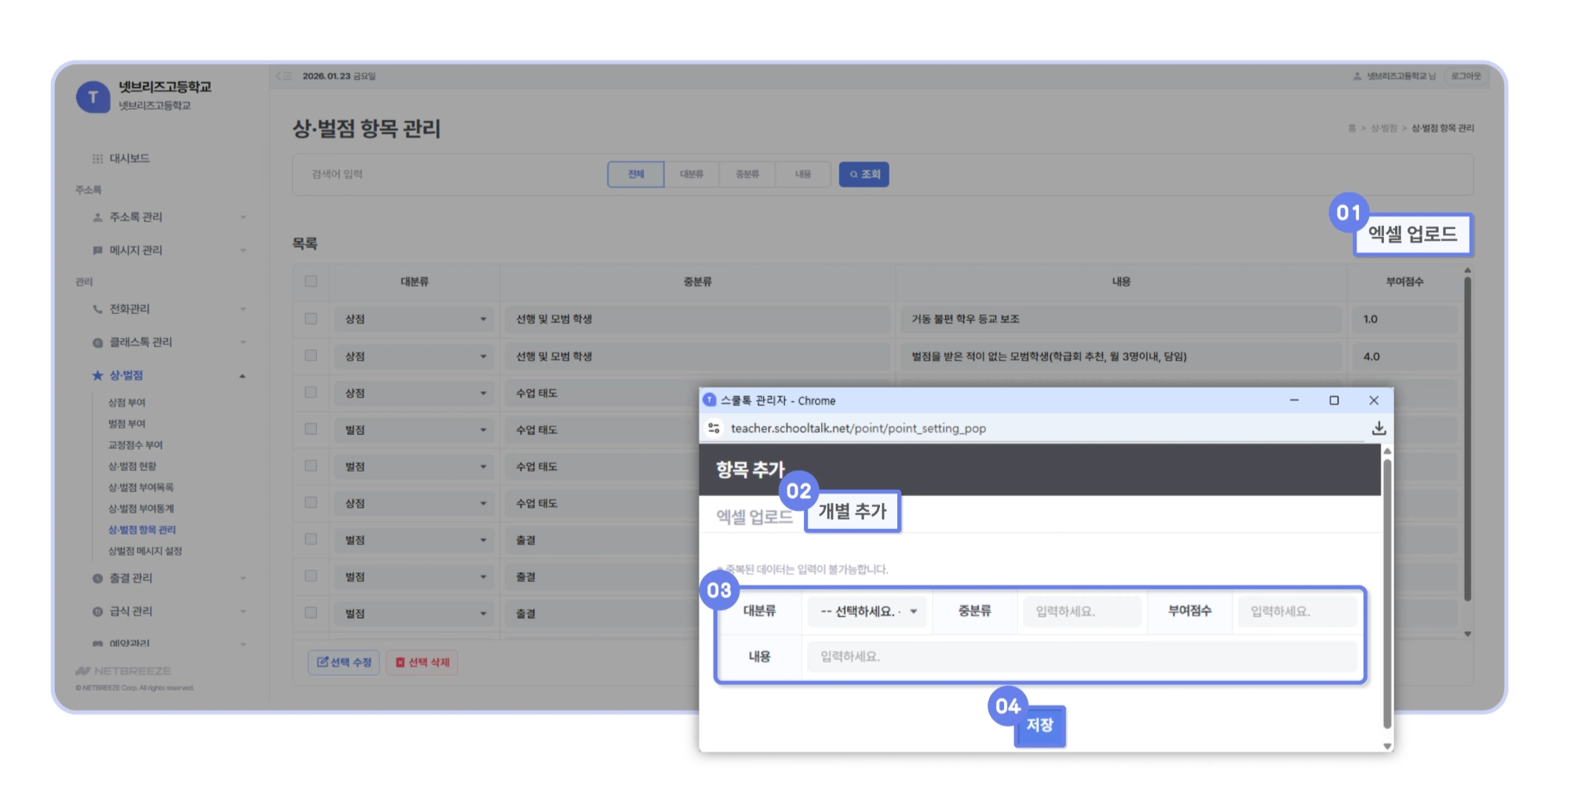
Task: Click the 로그아웃 button
Action: click(x=1466, y=76)
